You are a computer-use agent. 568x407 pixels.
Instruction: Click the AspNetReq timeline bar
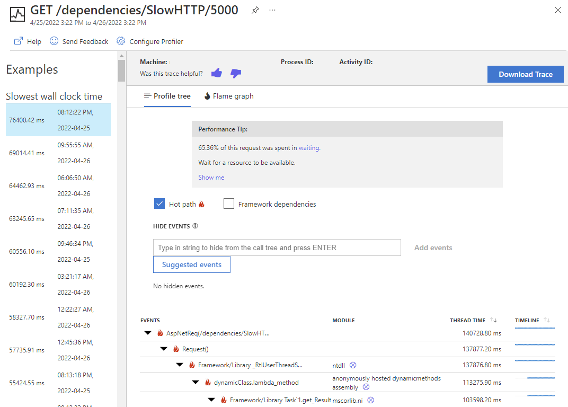[x=535, y=329]
